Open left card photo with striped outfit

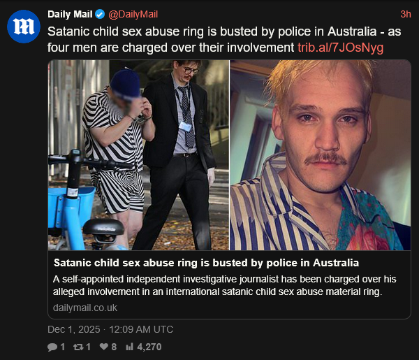[x=138, y=155]
